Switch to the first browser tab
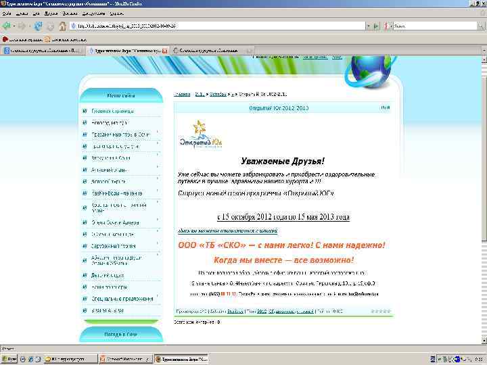 pyautogui.click(x=43, y=51)
